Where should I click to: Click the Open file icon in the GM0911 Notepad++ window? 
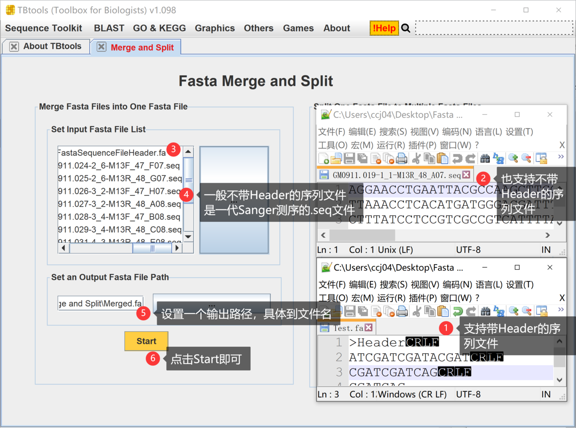pyautogui.click(x=336, y=158)
